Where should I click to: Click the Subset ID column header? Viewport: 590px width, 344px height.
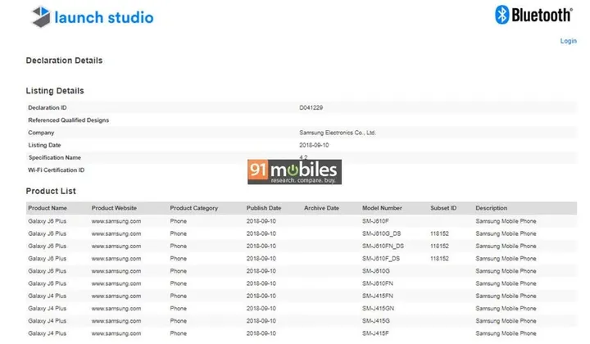(443, 208)
